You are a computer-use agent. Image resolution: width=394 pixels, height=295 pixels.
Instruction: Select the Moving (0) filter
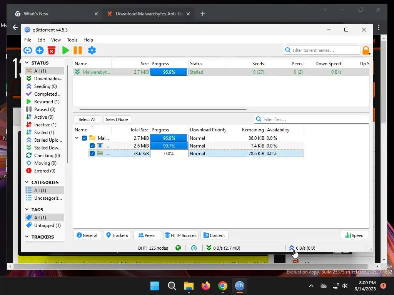tap(45, 163)
